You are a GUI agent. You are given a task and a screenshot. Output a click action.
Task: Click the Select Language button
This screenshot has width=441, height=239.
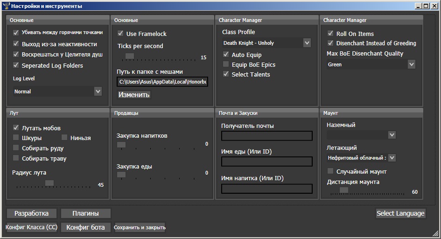pos(400,213)
